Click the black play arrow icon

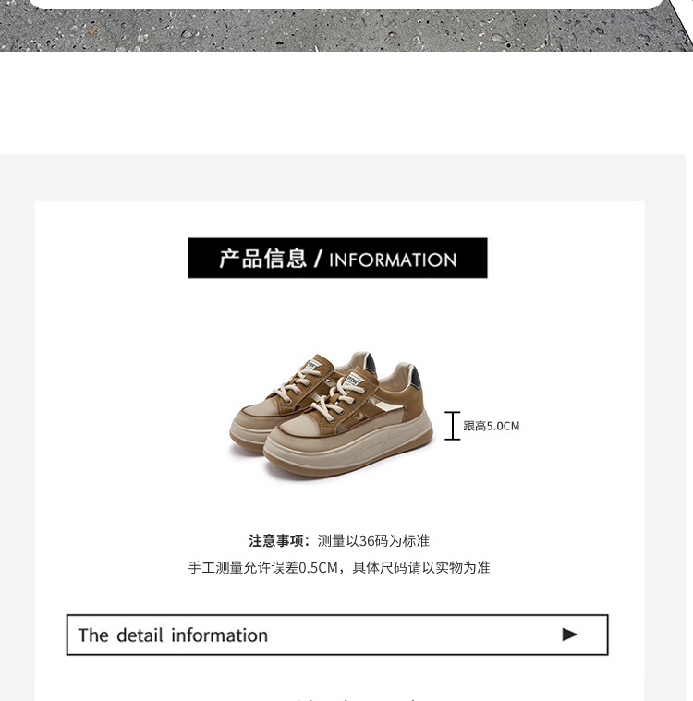(x=569, y=635)
